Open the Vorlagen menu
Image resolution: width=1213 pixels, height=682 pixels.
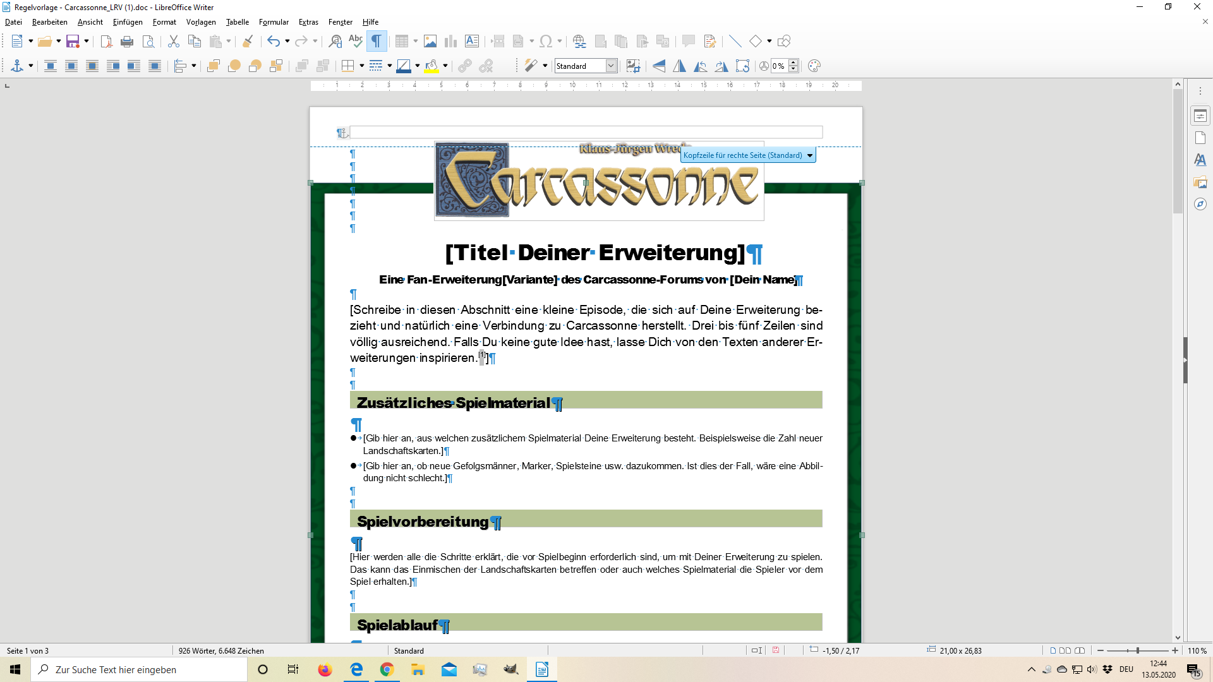pos(201,22)
